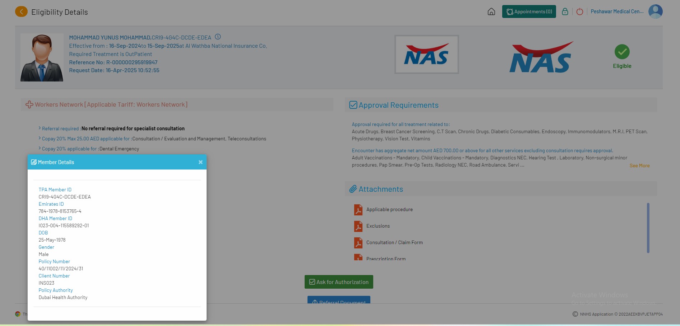Click the Approval required for all treatment heading

(x=401, y=124)
